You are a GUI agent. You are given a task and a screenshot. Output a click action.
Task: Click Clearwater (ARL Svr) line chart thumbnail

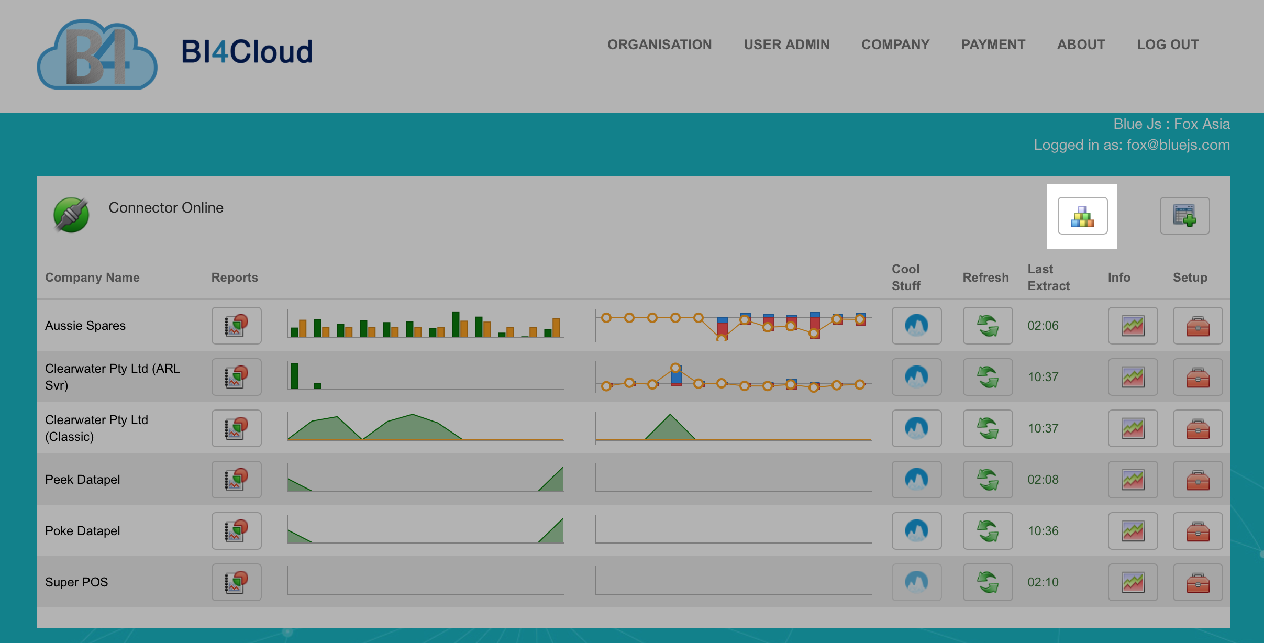733,377
